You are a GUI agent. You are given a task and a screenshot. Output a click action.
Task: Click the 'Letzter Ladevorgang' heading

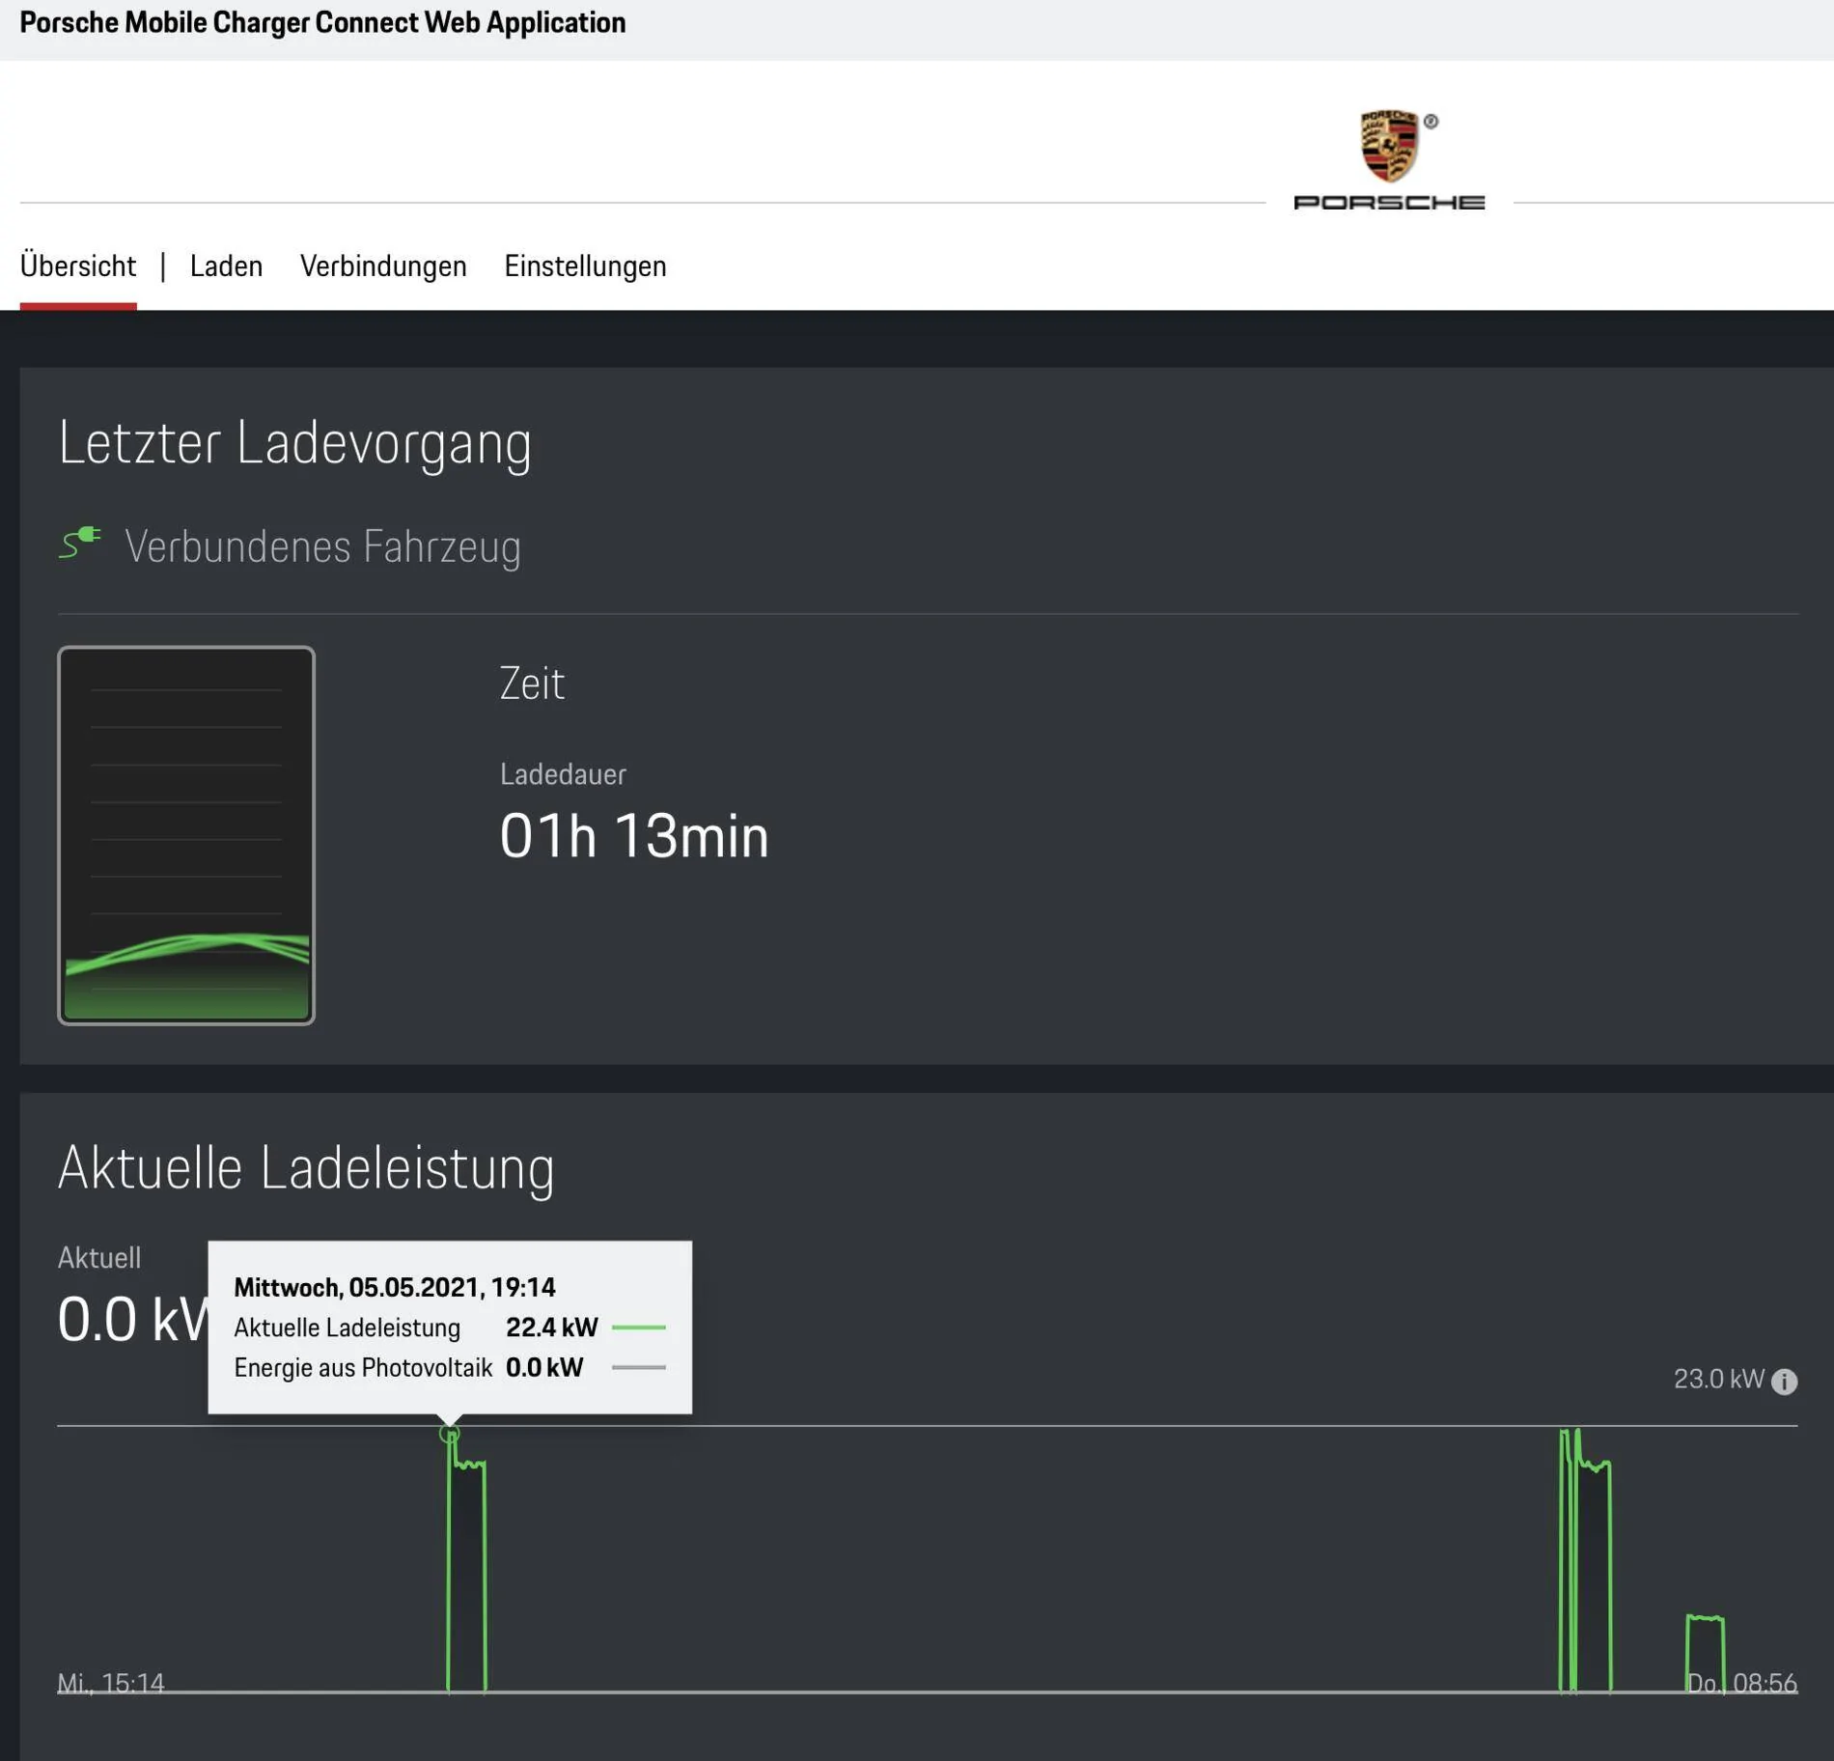pos(294,443)
